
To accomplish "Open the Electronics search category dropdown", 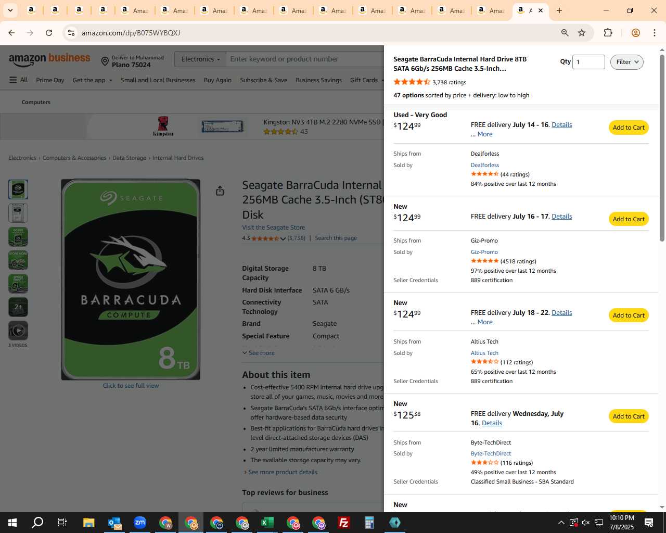I will click(x=200, y=59).
